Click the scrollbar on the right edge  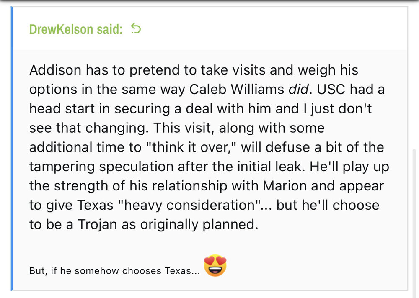416,209
